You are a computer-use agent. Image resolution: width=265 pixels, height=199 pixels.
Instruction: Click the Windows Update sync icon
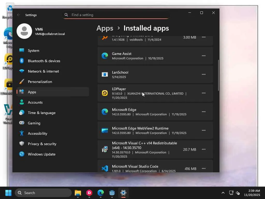22,154
